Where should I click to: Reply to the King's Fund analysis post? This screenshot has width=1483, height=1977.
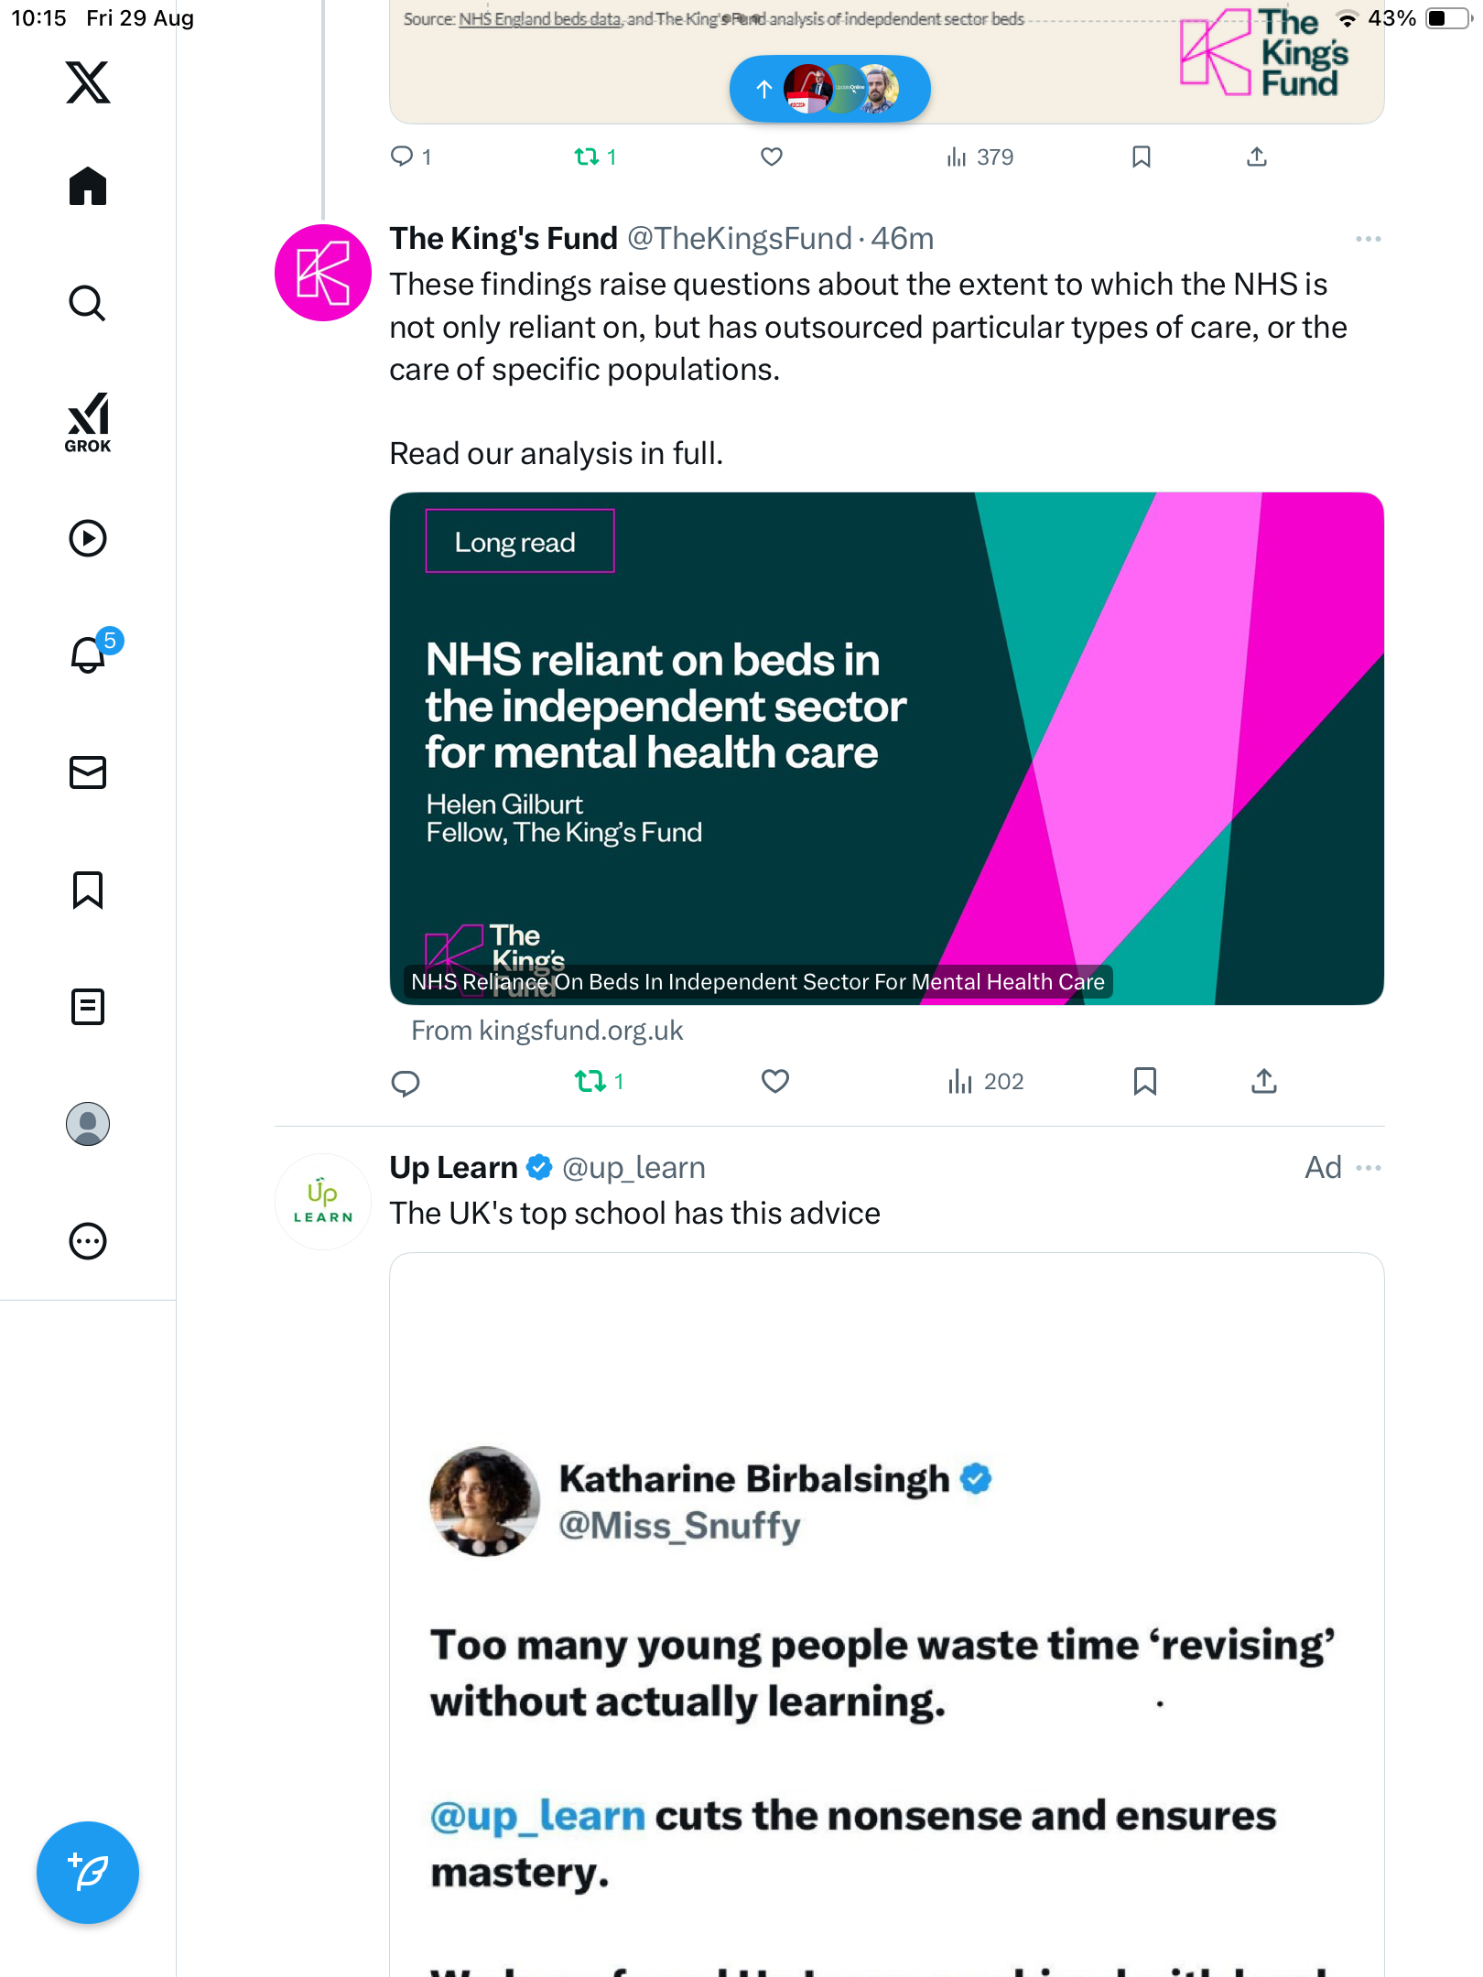pyautogui.click(x=405, y=1083)
